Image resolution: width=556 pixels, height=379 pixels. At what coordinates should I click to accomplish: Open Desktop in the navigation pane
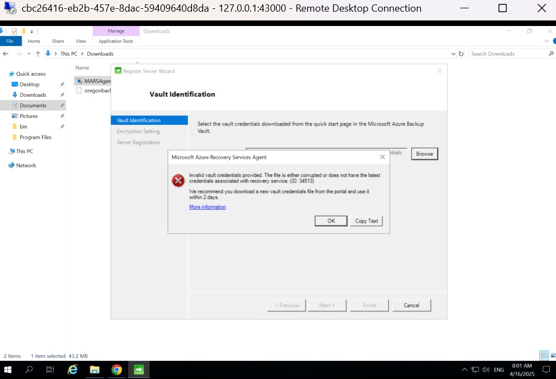[x=29, y=85]
